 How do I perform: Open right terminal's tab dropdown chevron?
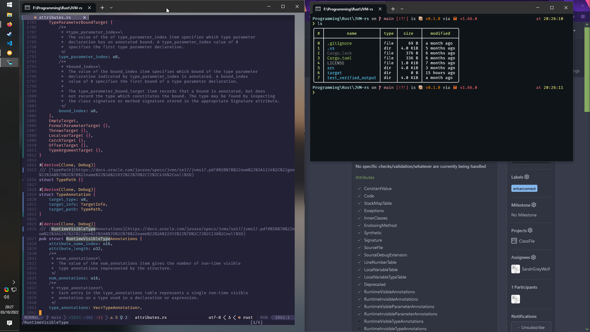[402, 9]
